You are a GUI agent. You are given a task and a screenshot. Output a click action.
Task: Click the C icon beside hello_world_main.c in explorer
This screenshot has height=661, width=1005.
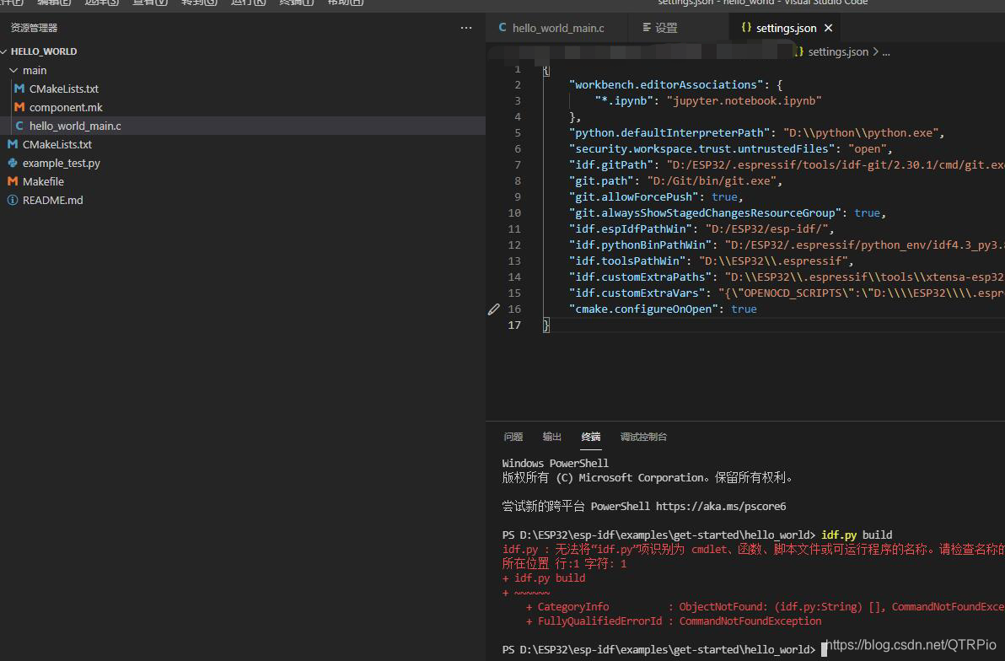click(19, 126)
